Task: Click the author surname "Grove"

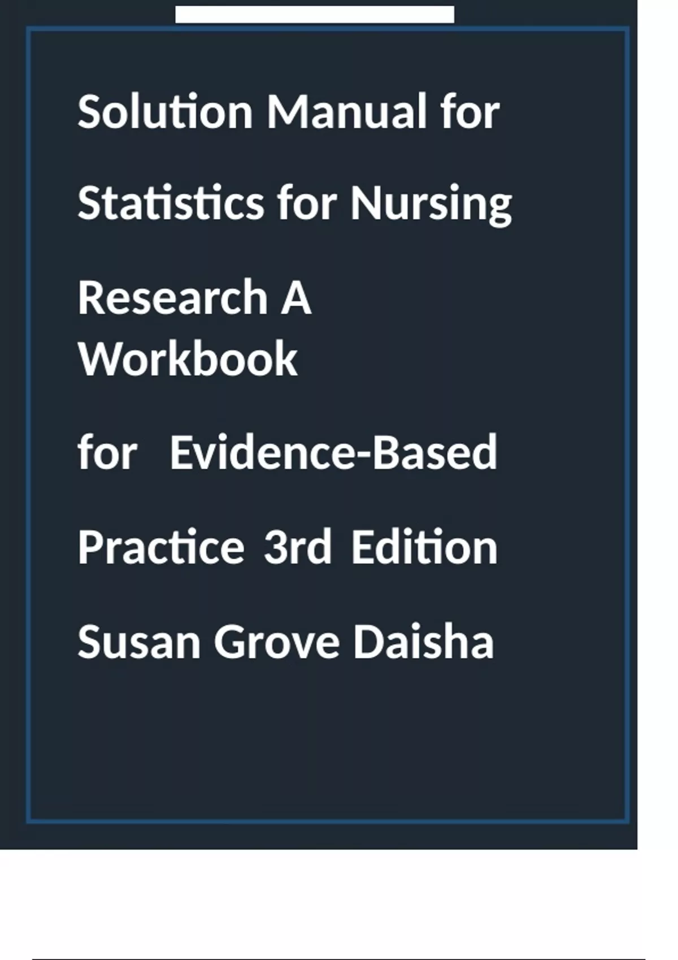Action: tap(276, 642)
